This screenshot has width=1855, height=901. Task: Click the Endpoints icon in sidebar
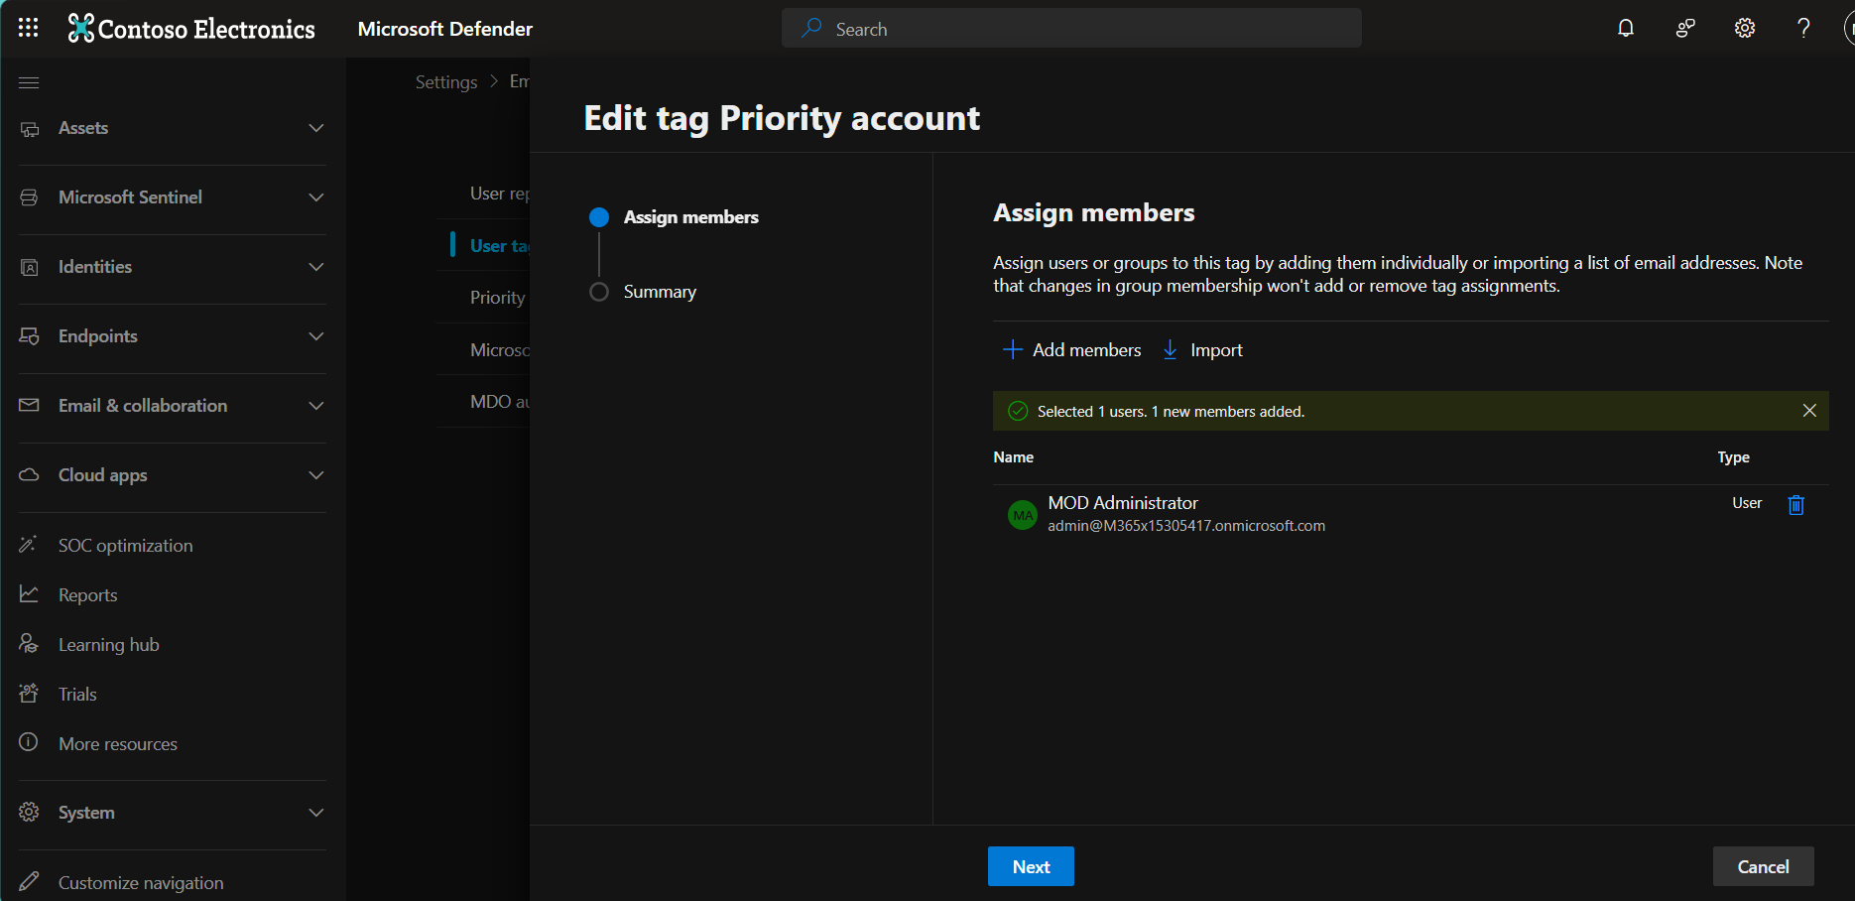click(x=30, y=336)
